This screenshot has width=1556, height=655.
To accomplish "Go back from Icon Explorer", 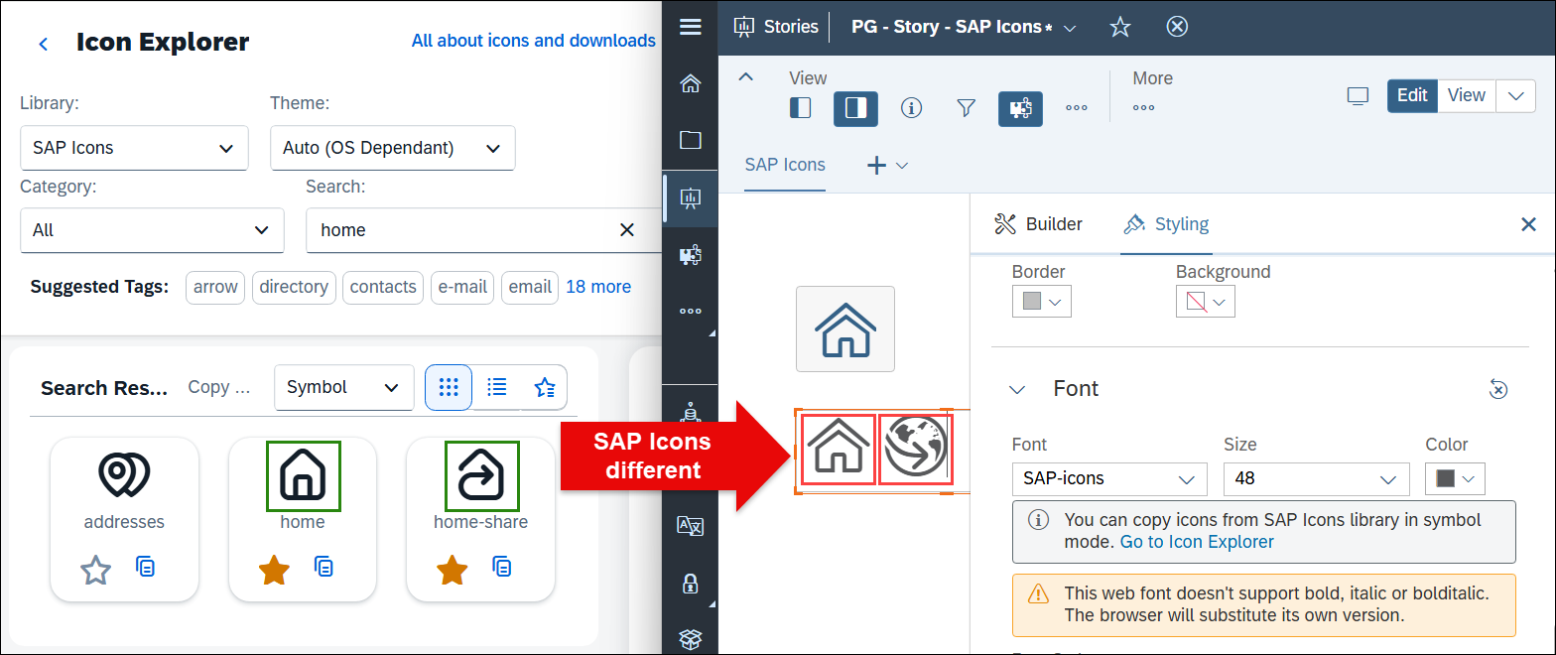I will 43,44.
